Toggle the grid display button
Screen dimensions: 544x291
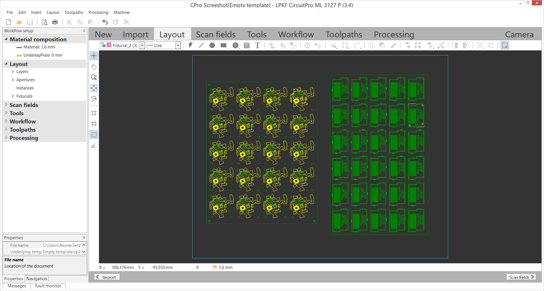click(94, 113)
